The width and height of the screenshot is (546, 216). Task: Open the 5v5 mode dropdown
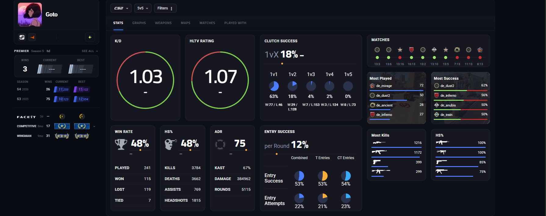point(143,8)
